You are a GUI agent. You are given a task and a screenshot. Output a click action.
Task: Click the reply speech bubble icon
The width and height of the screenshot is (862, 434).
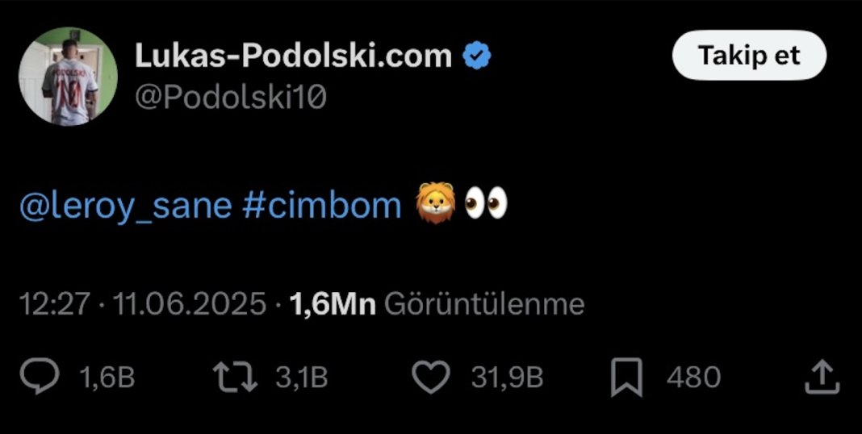pos(39,377)
